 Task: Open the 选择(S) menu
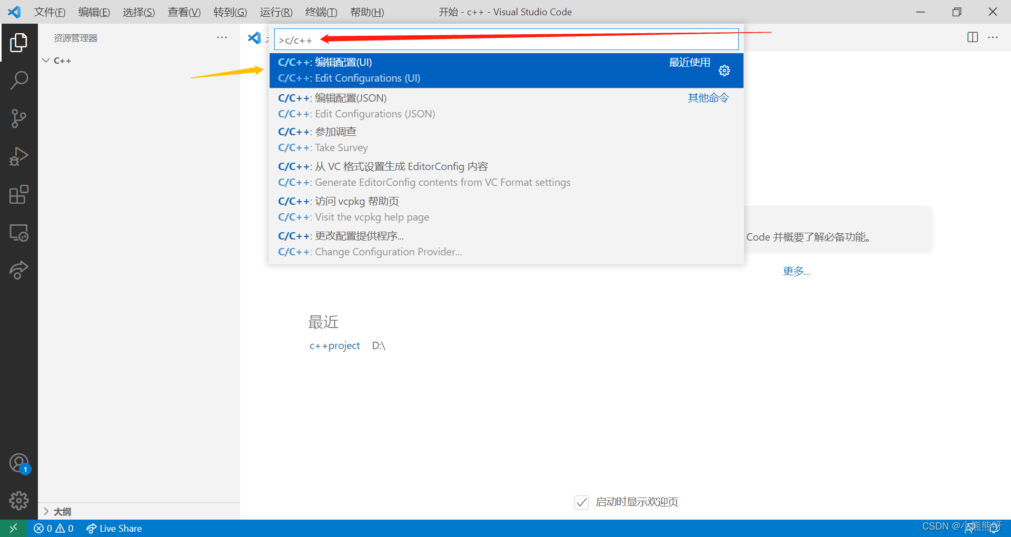pos(138,12)
